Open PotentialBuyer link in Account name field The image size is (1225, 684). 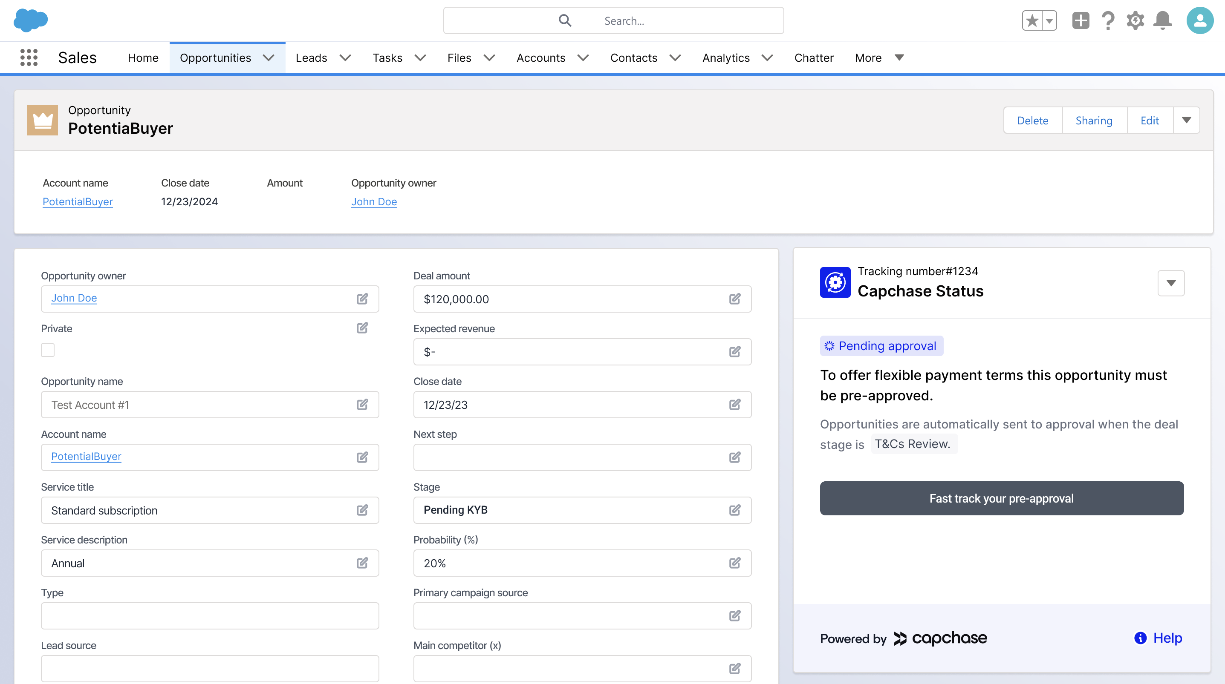[86, 456]
